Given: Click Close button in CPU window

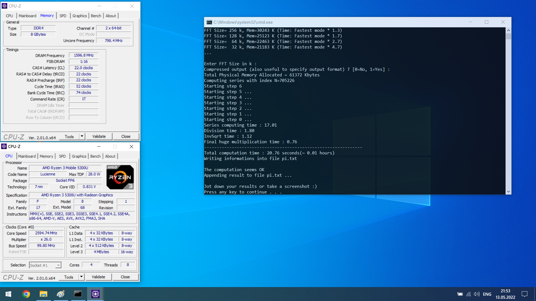Looking at the screenshot, I should point(125,277).
